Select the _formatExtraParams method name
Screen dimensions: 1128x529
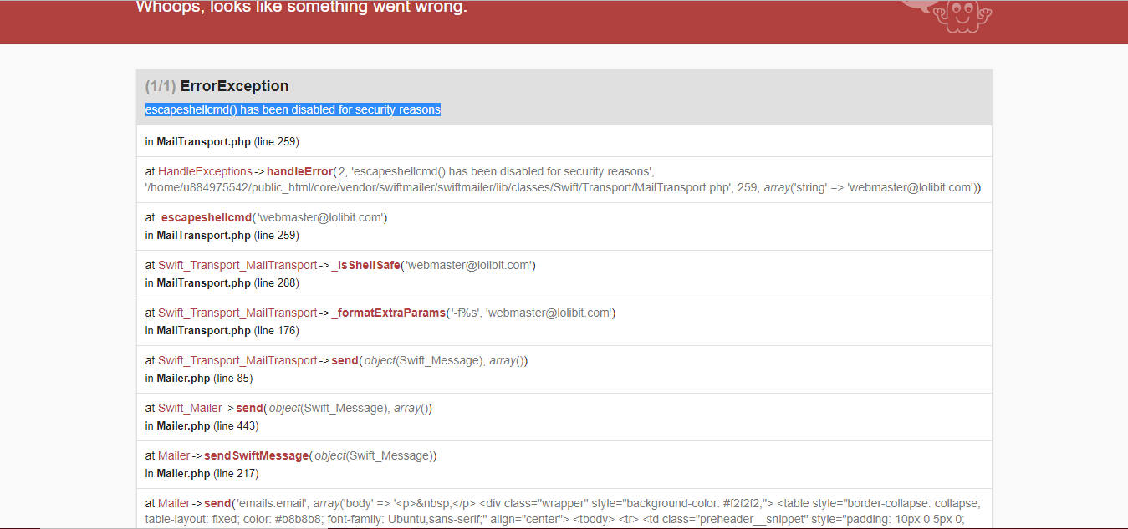click(389, 313)
